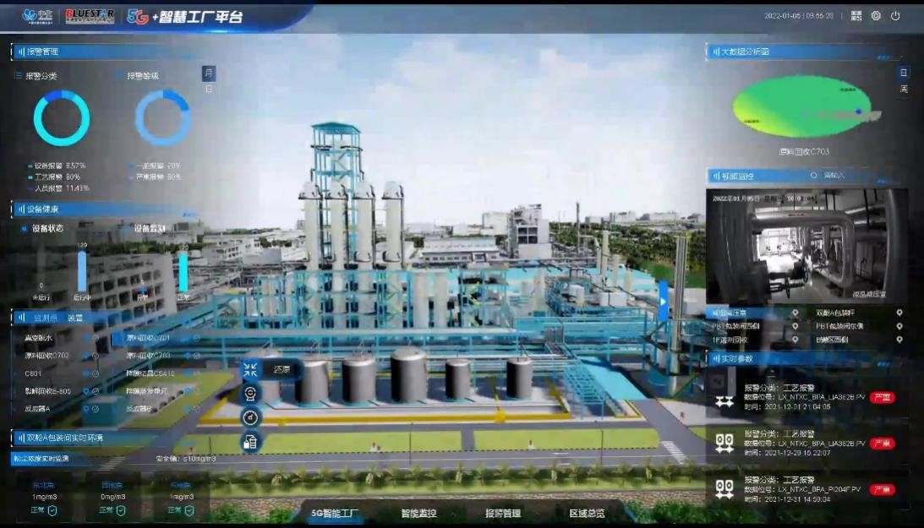Image resolution: width=924 pixels, height=528 pixels.
Task: Open the 报警管理 bottom tab
Action: coord(503,514)
